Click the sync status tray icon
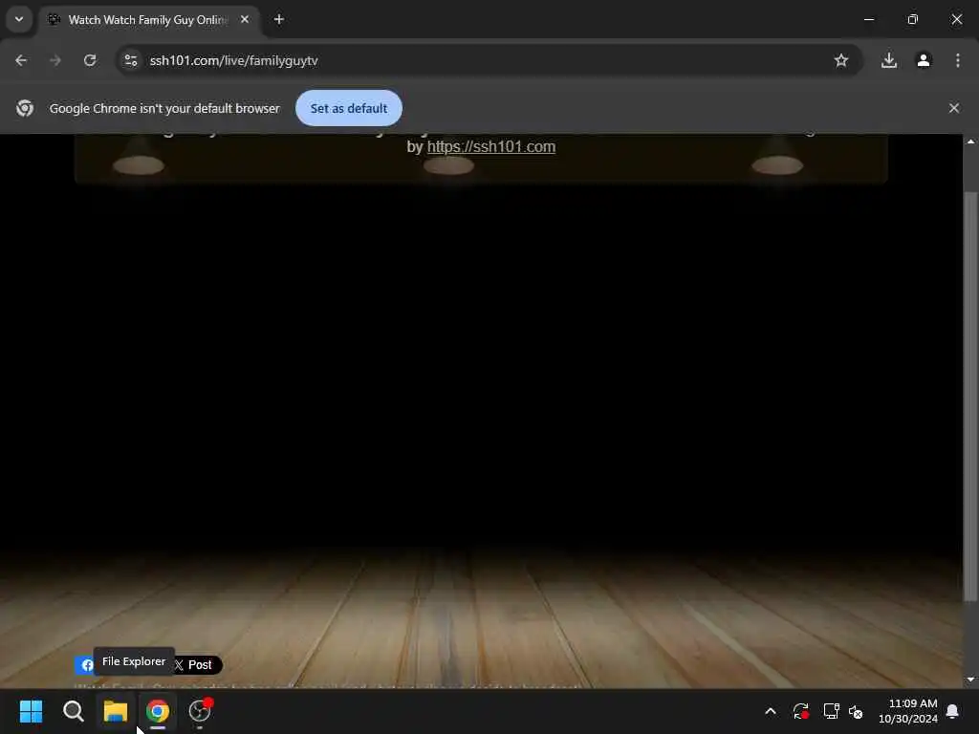This screenshot has width=979, height=734. pyautogui.click(x=800, y=711)
